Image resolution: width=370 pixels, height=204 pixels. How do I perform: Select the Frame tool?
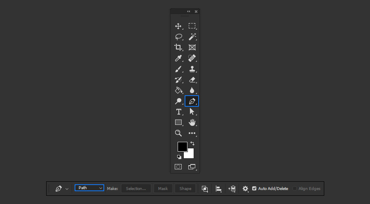(x=192, y=47)
